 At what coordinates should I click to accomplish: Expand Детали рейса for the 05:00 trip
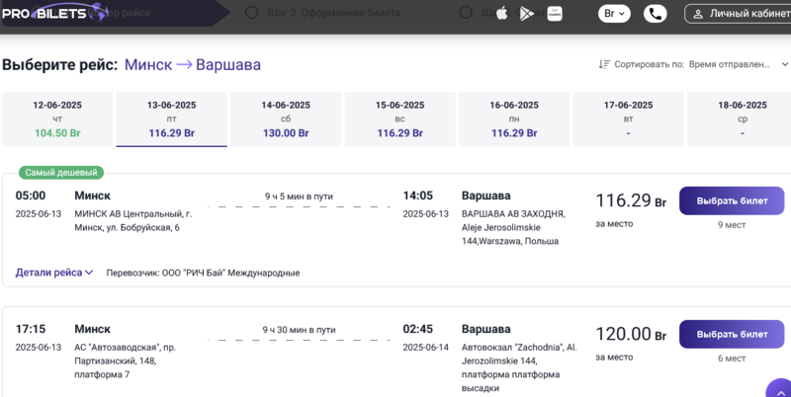[54, 273]
